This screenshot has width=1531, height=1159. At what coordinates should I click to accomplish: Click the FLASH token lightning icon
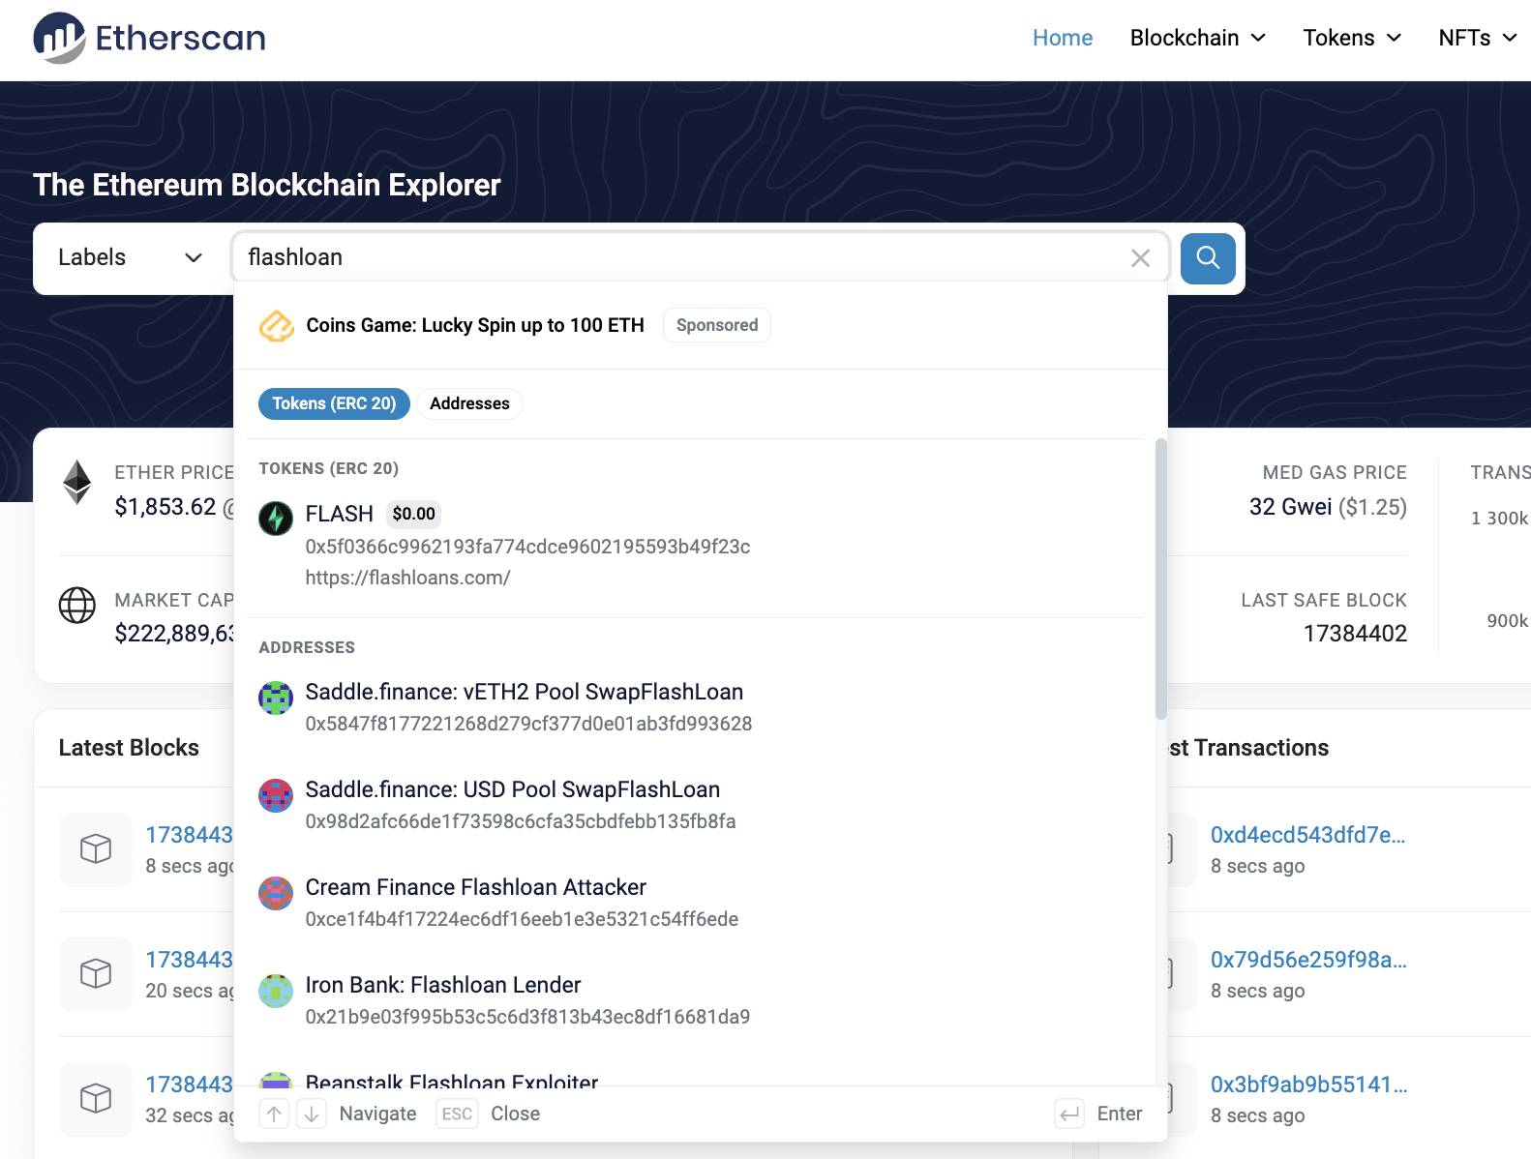(x=276, y=519)
